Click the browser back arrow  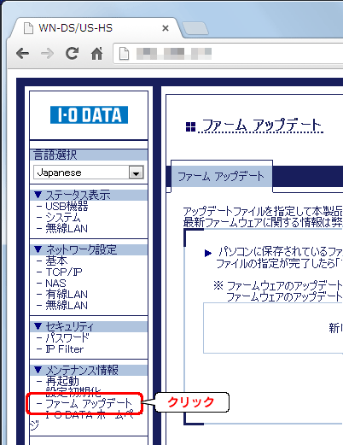click(22, 53)
